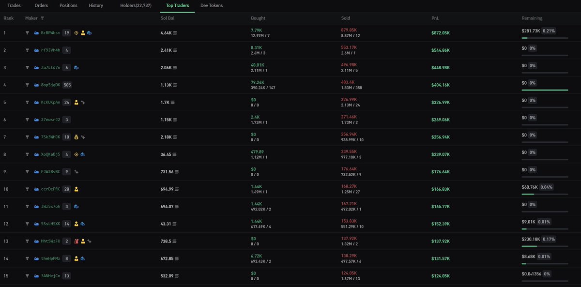Filter by maker Za7Ltd7n using funnel icon
Viewport: 581px width, 287px height.
[28, 68]
